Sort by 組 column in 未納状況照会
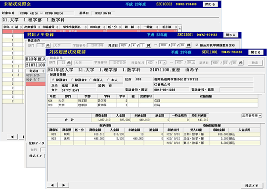 coord(18,27)
